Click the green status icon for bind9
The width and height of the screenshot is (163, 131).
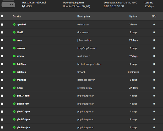coord(14,32)
